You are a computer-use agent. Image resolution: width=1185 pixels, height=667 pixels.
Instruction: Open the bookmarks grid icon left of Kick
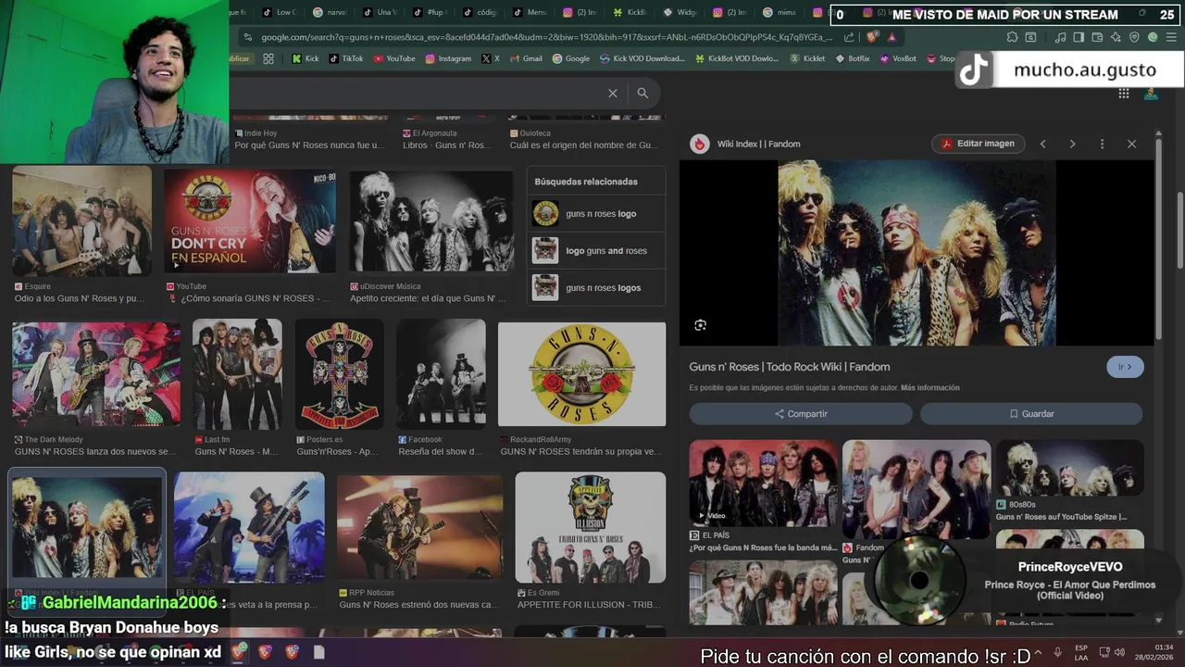tap(268, 58)
